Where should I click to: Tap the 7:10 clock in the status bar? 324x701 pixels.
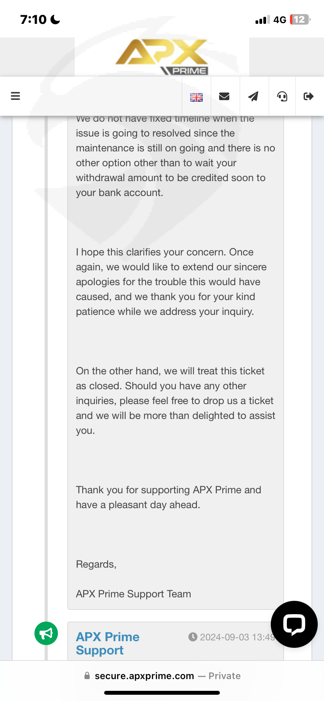pyautogui.click(x=33, y=20)
